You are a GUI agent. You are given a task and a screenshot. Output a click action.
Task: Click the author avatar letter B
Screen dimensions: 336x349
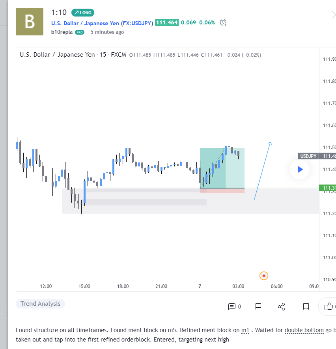click(x=30, y=22)
